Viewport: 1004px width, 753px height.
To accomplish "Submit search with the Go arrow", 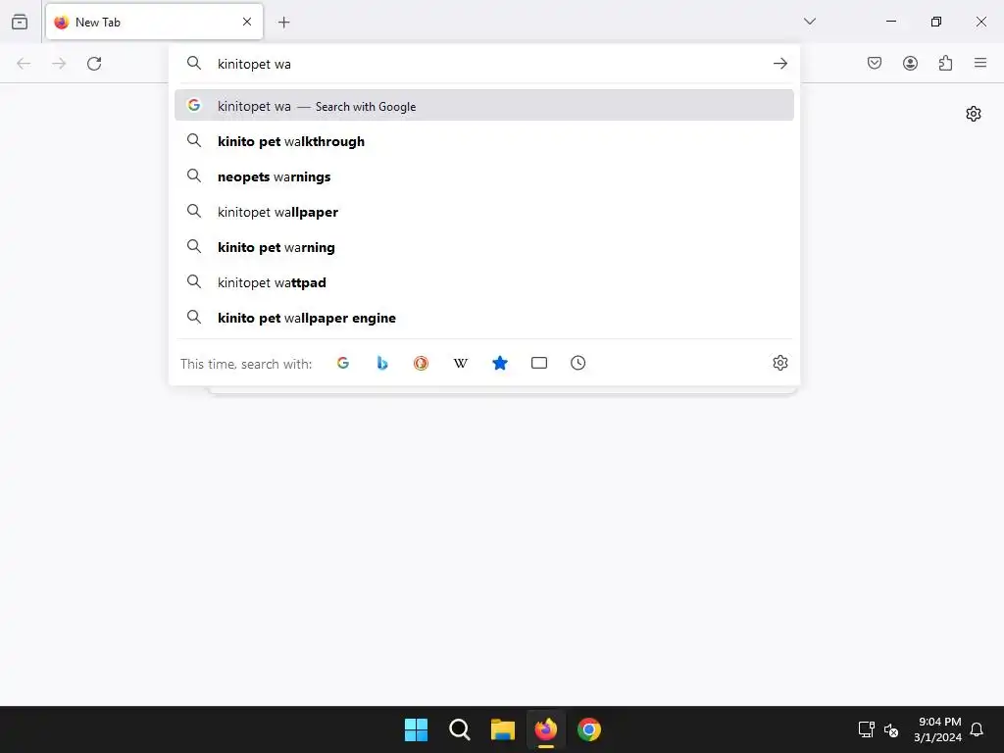I will point(779,64).
